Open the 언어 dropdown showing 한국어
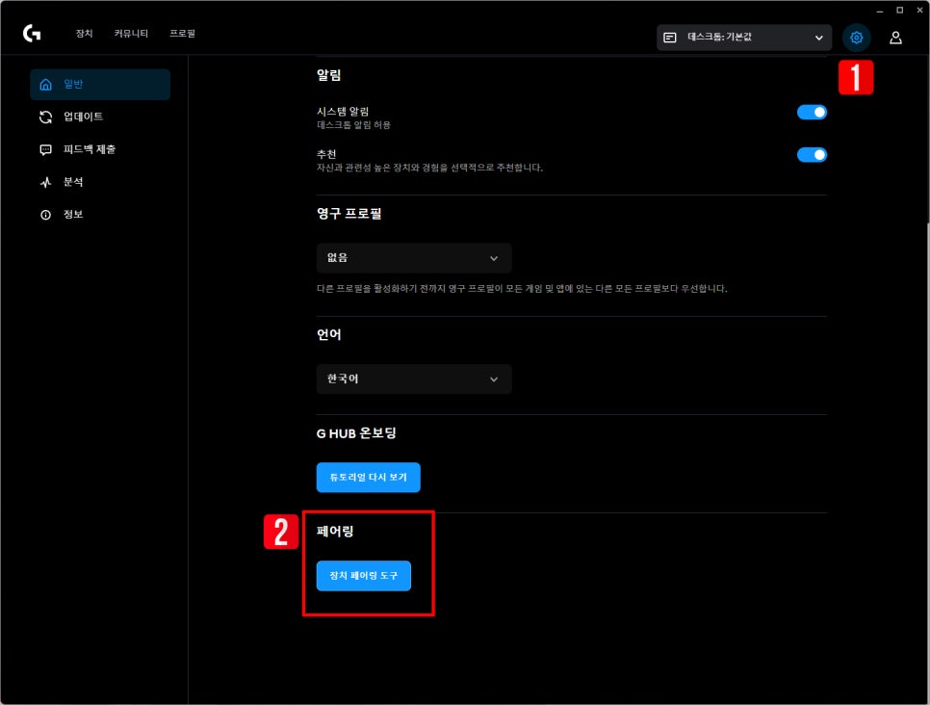This screenshot has height=705, width=930. point(414,379)
